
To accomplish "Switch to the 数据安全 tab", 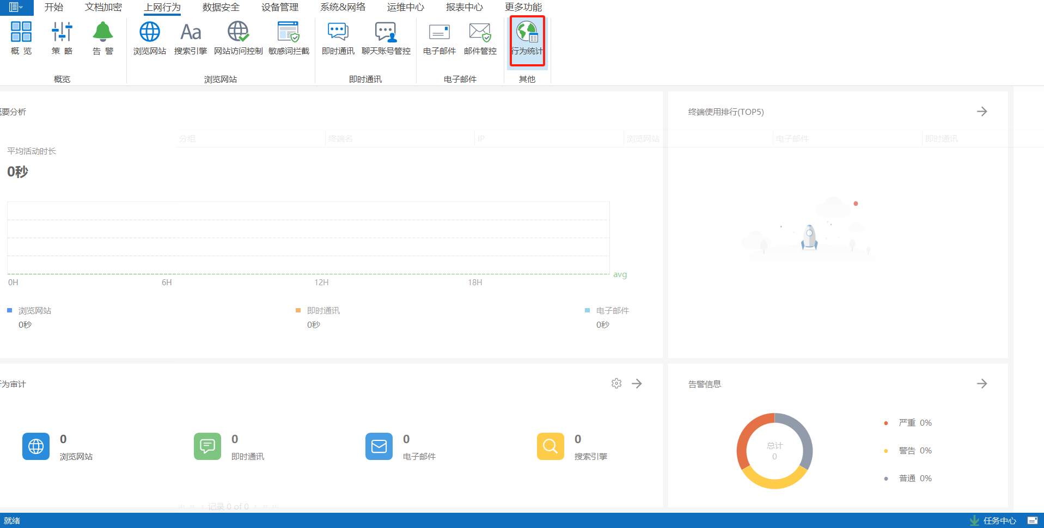I will point(221,7).
